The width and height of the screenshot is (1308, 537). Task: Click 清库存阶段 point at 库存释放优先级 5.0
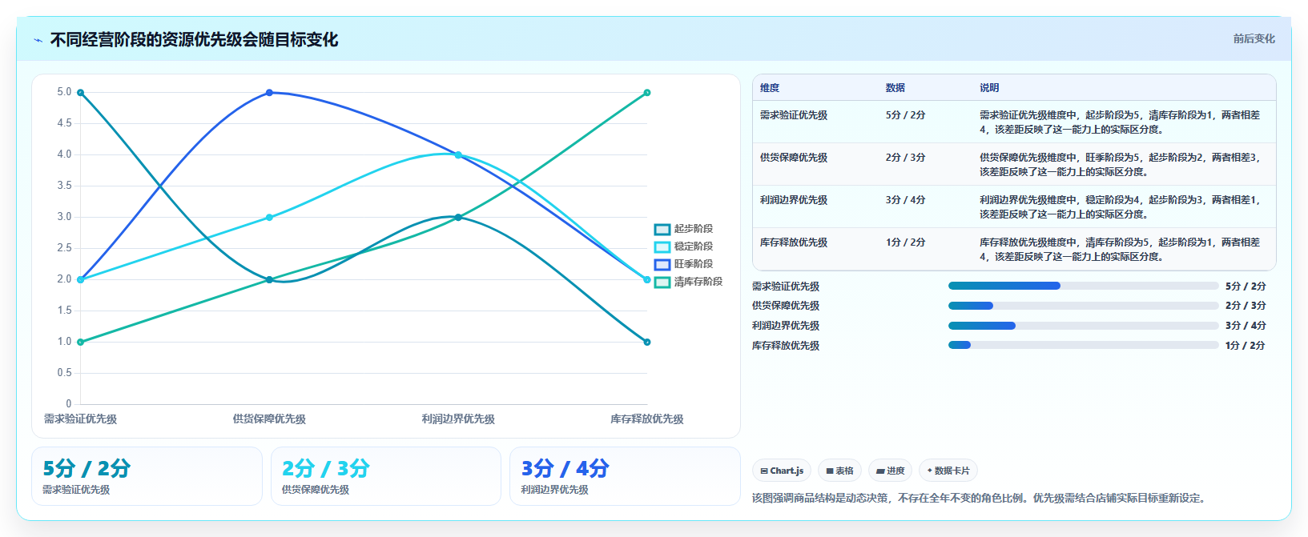pyautogui.click(x=647, y=93)
